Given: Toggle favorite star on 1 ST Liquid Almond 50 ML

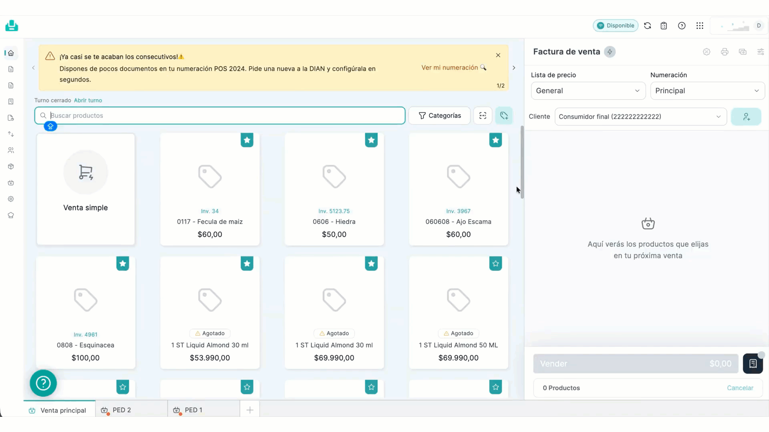Looking at the screenshot, I should click(495, 264).
